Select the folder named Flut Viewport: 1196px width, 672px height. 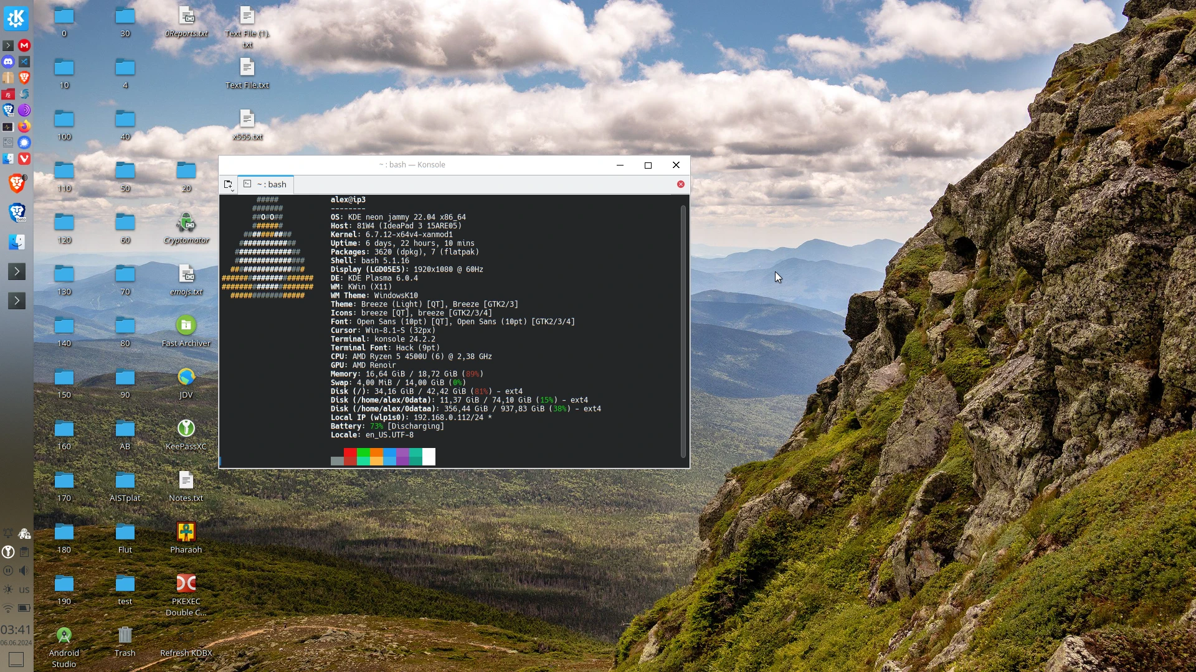click(125, 538)
